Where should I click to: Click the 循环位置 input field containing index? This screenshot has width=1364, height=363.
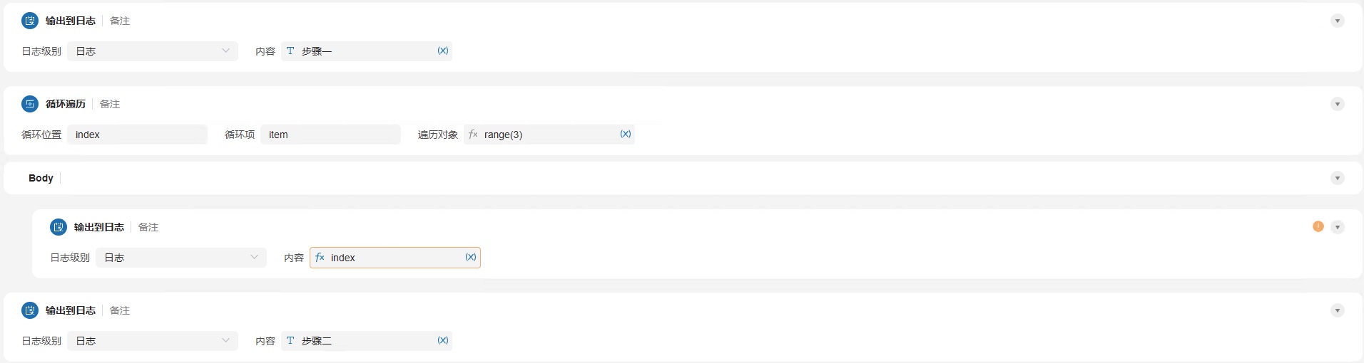click(x=137, y=135)
